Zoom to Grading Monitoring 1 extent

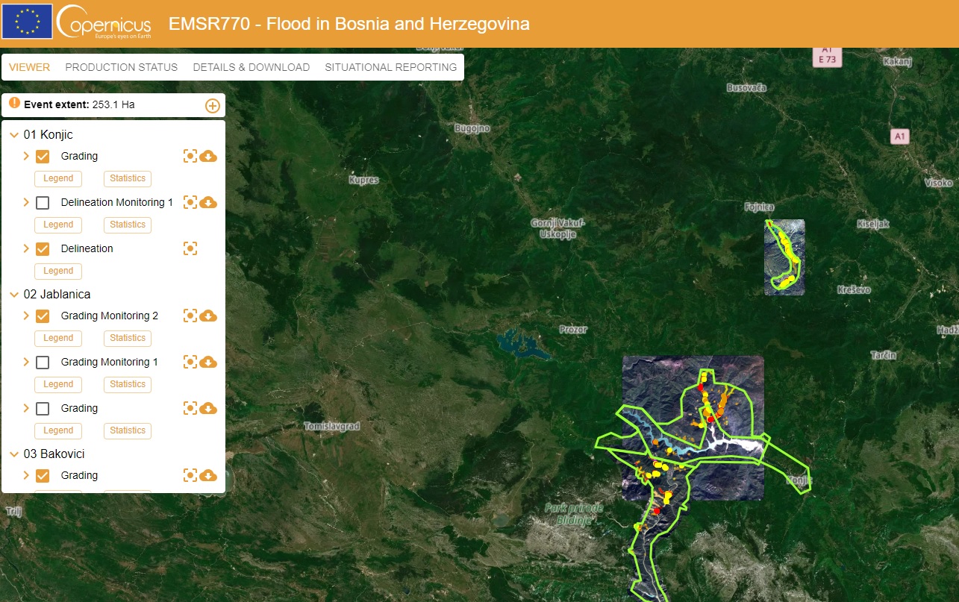coord(190,362)
